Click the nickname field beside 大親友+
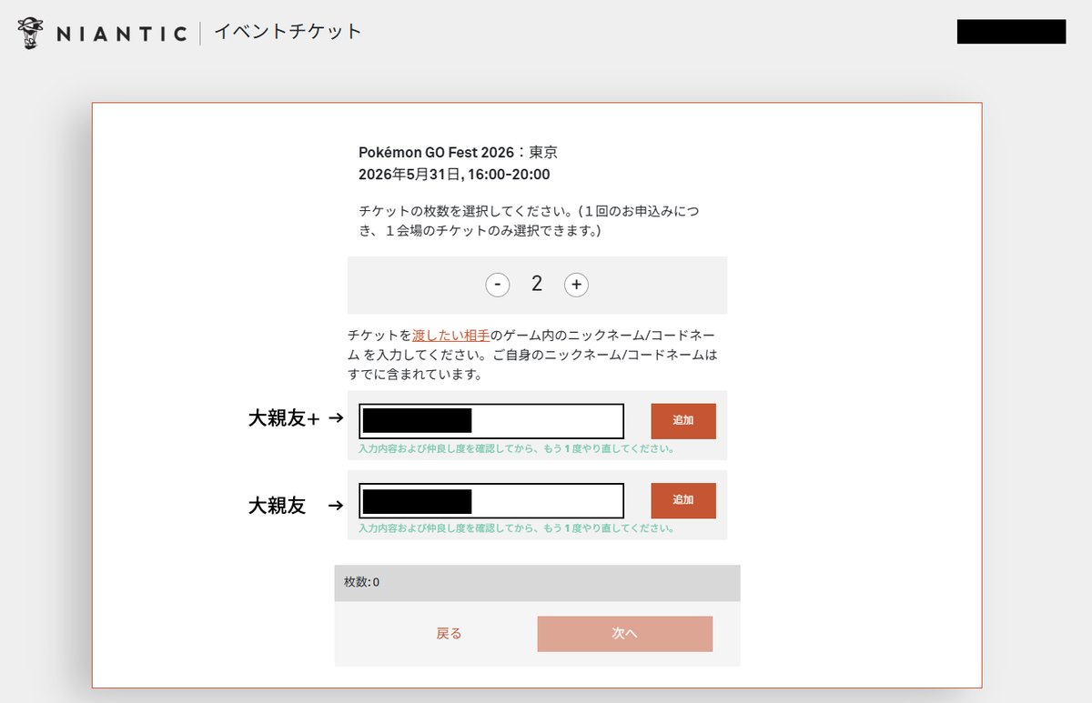This screenshot has height=703, width=1092. coord(490,420)
